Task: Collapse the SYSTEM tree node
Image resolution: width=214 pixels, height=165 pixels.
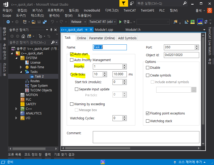Action: pyautogui.click(x=16, y=58)
